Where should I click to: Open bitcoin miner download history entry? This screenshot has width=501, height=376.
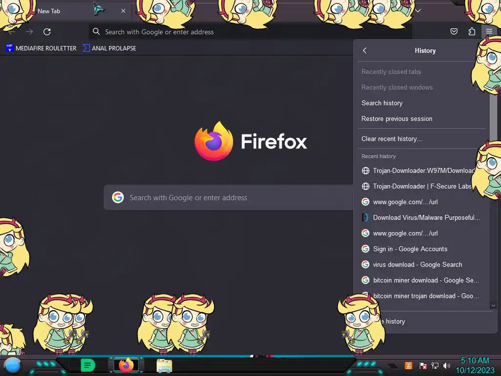tap(421, 280)
